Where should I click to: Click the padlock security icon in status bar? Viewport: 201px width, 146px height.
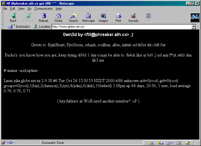coord(4,143)
